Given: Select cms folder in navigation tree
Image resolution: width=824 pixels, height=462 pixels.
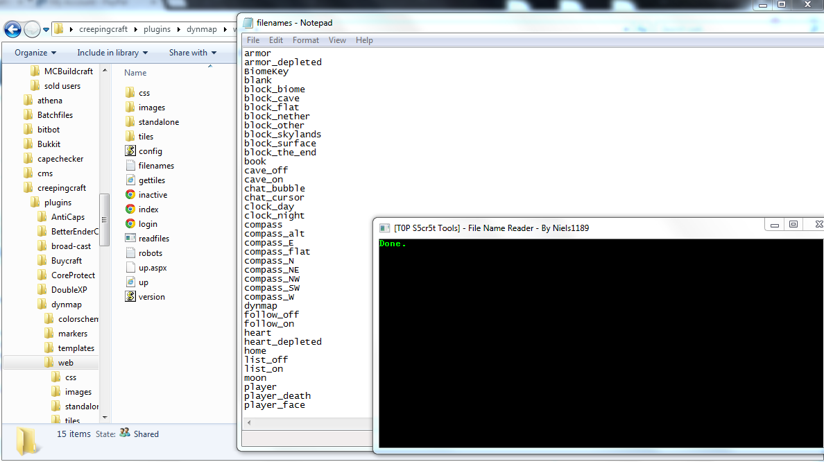Looking at the screenshot, I should tap(38, 173).
